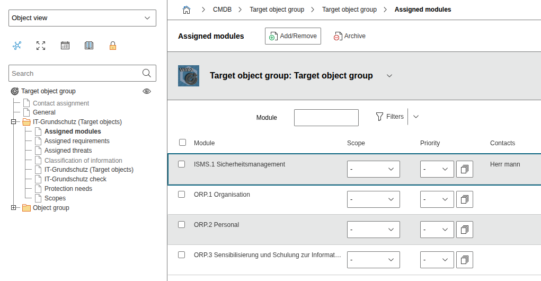Select Assigned threats in the tree
The image size is (541, 281).
pyautogui.click(x=68, y=151)
